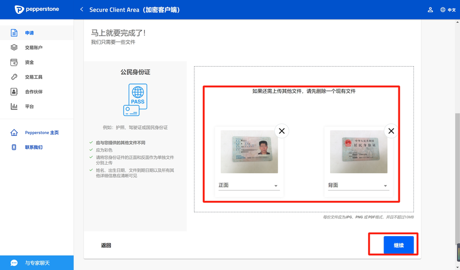Click the passport PASS illustration icon
Viewport: 460px width, 270px height.
(135, 100)
